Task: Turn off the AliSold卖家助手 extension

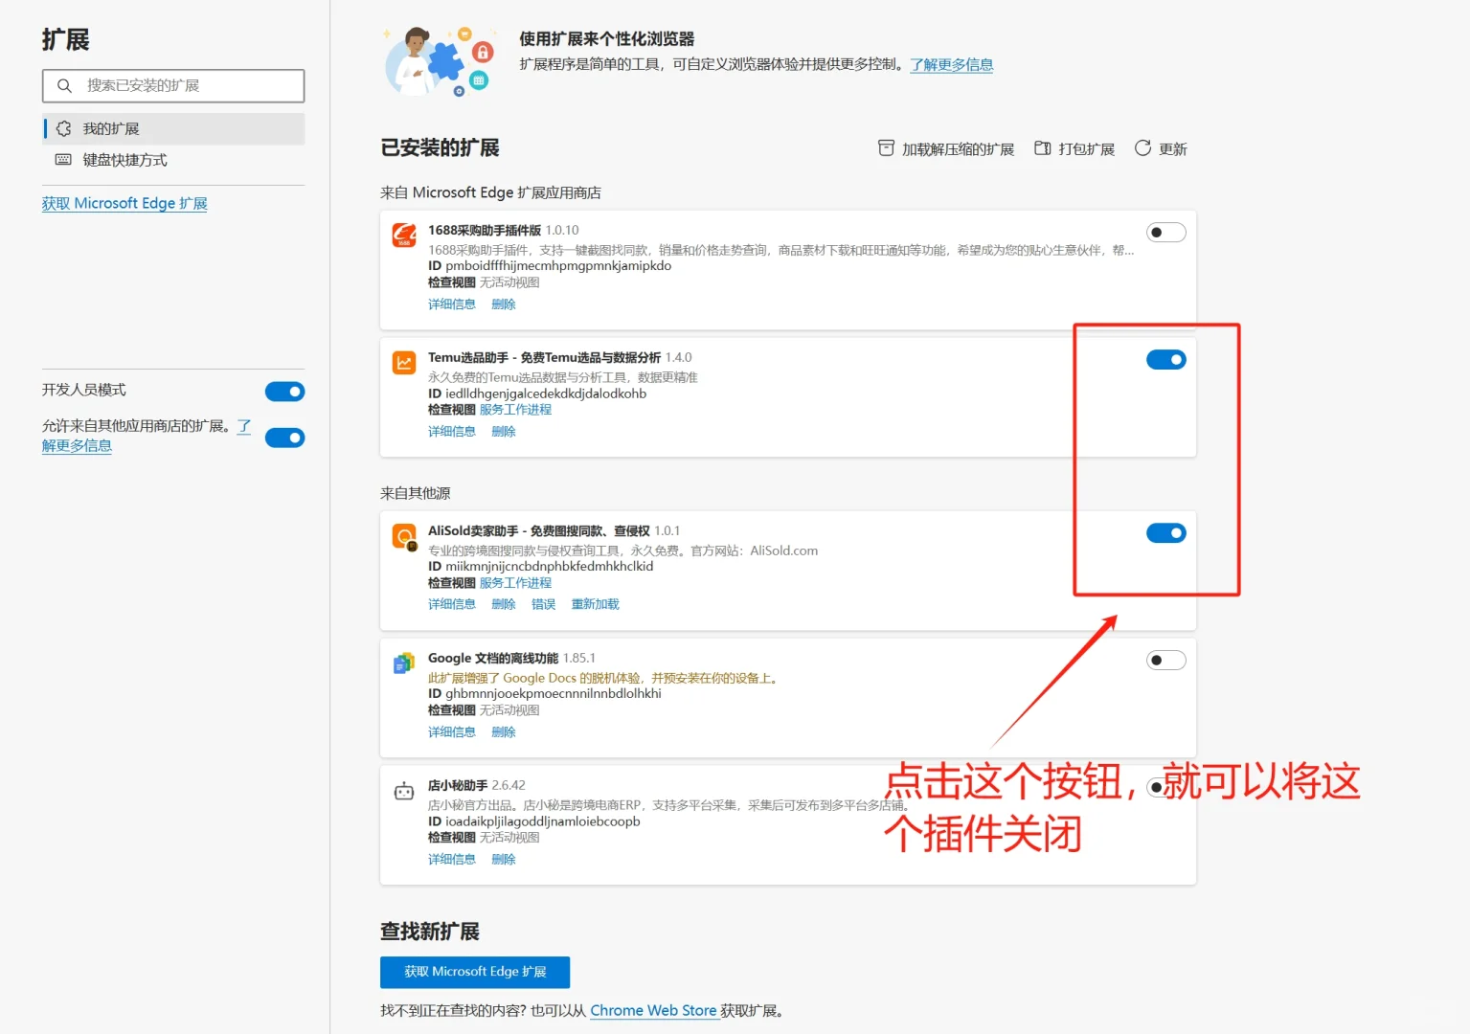Action: (1165, 532)
